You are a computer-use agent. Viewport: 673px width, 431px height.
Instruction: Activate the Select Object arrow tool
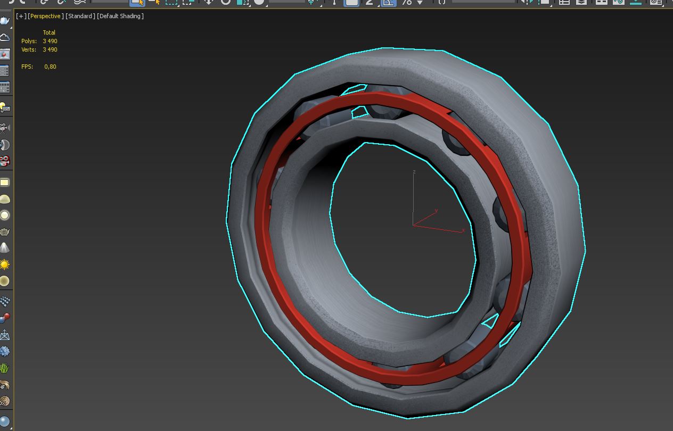point(137,2)
